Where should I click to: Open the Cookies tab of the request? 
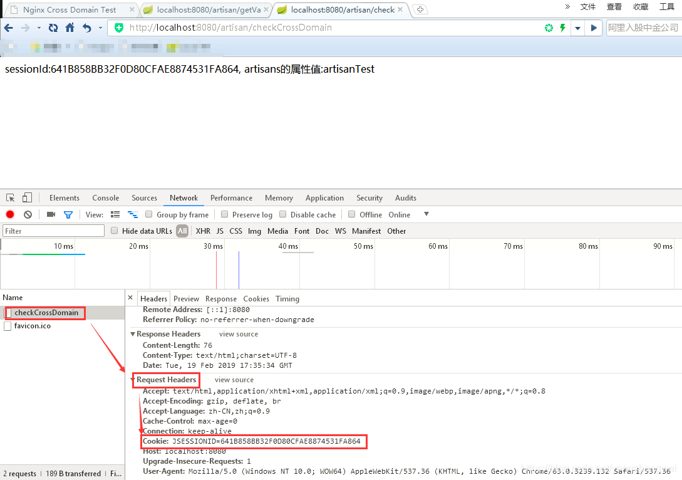[x=256, y=299]
